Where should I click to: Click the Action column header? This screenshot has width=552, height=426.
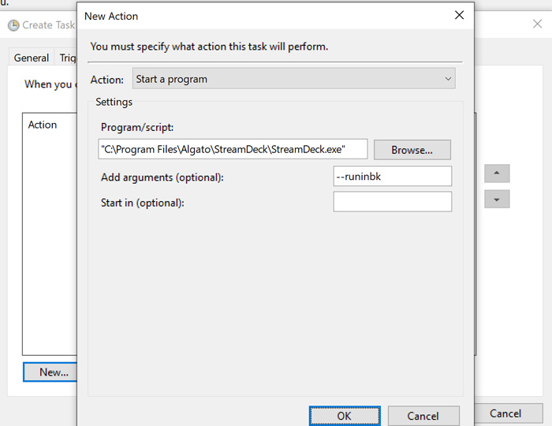click(43, 125)
